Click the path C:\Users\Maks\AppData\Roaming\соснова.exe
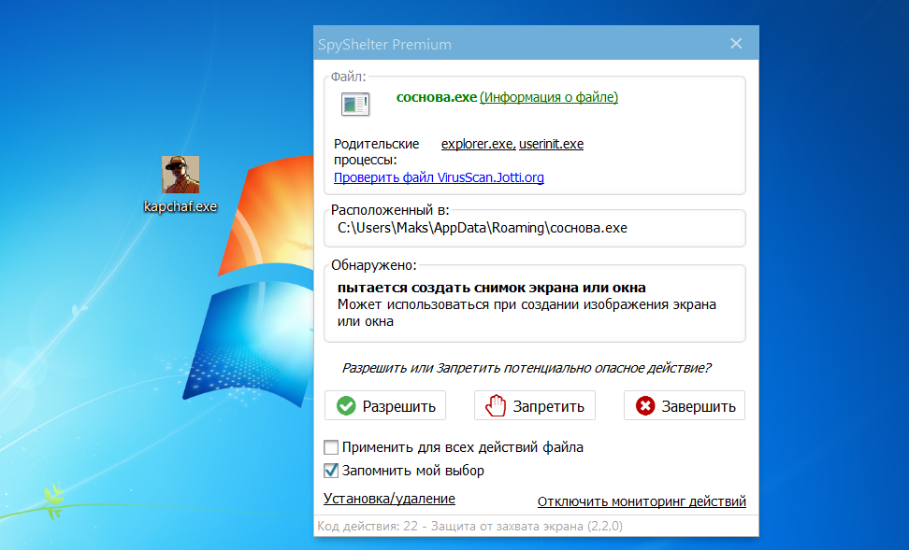909x550 pixels. [483, 228]
